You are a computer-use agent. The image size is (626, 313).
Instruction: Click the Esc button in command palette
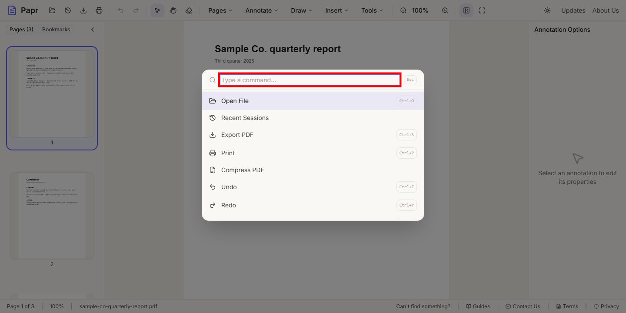click(410, 80)
